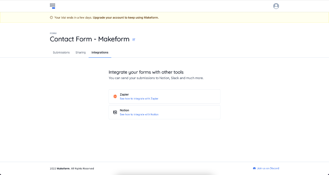Click the Makeform logo icon
The image size is (329, 175).
tap(52, 6)
